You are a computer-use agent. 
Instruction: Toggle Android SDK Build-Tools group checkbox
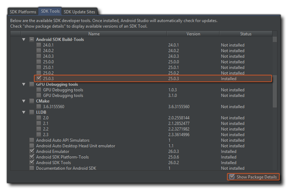32,40
